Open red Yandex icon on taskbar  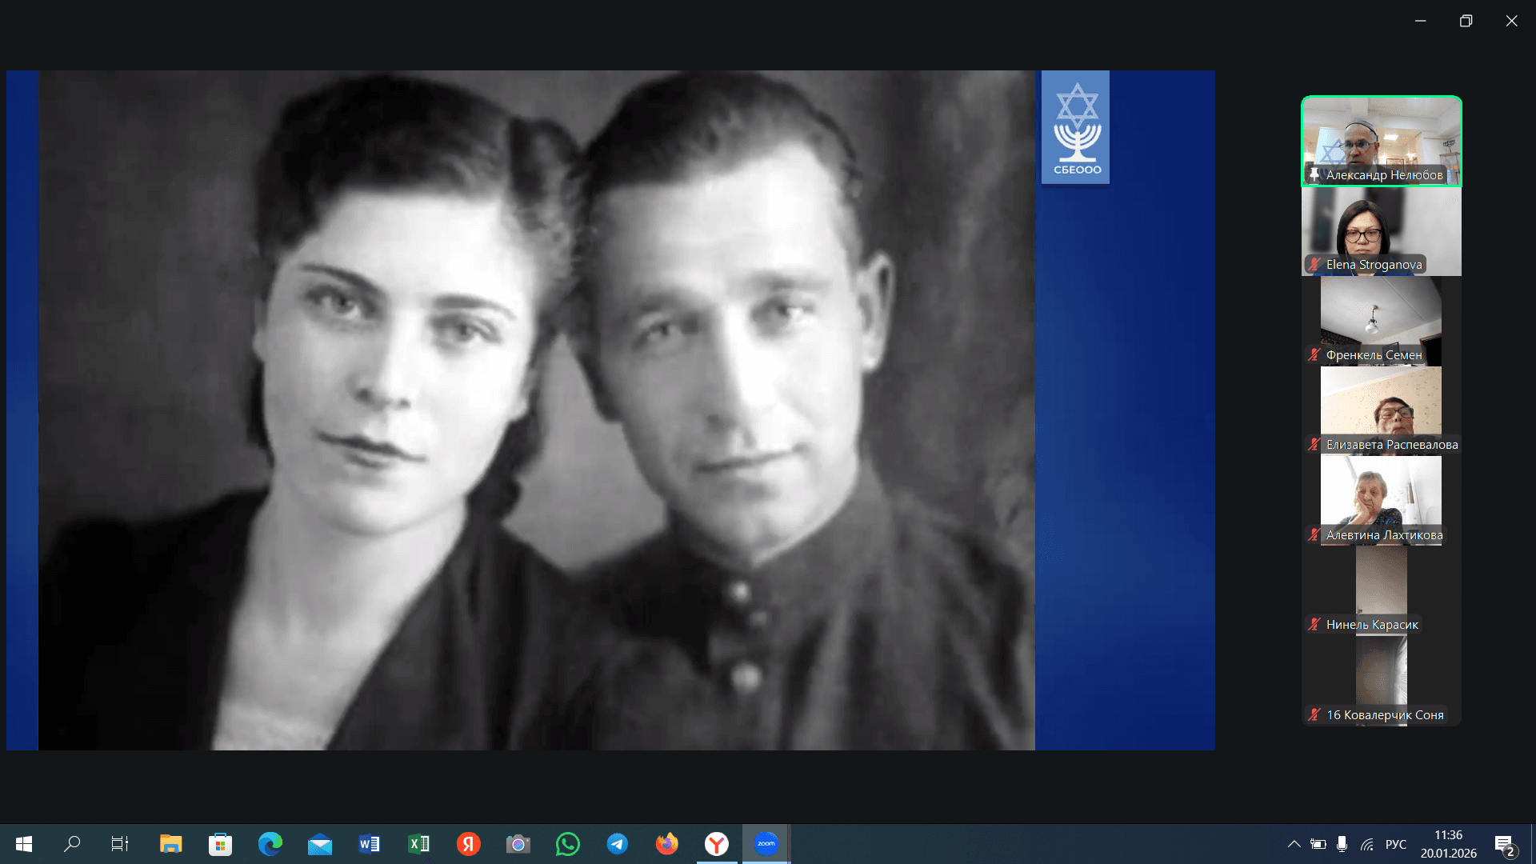pos(469,844)
